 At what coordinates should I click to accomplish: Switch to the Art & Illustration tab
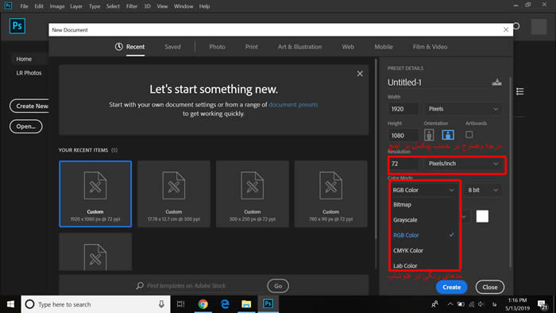point(299,47)
